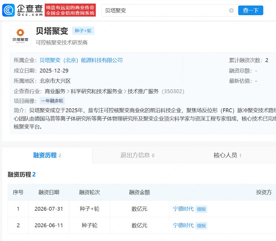Switch to the 核心人员 tab
Image resolution: width=276 pixels, height=241 pixels.
[227, 155]
